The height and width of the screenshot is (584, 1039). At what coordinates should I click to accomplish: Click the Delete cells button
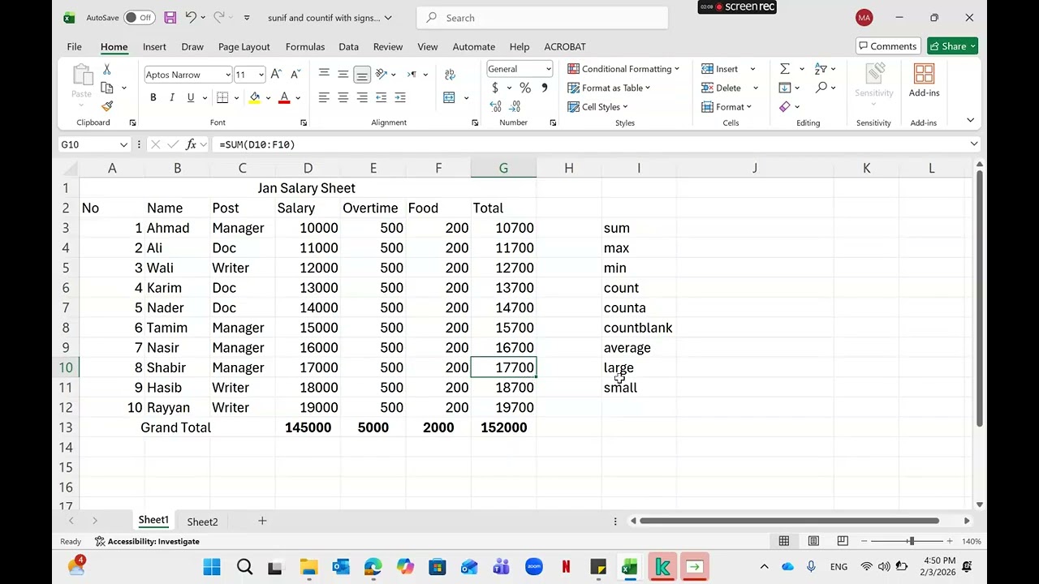722,88
